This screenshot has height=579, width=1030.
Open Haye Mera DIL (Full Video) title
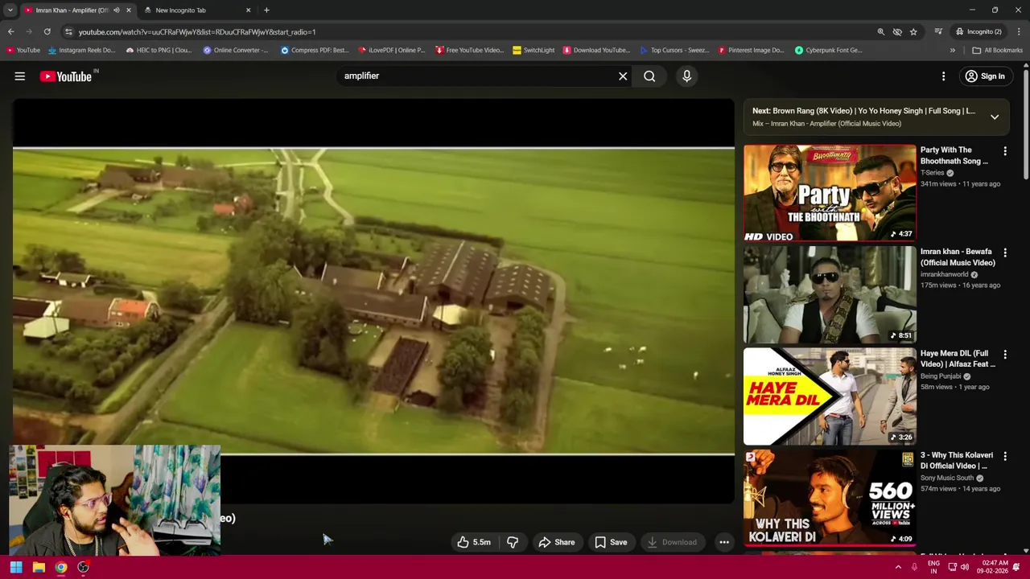coord(958,359)
